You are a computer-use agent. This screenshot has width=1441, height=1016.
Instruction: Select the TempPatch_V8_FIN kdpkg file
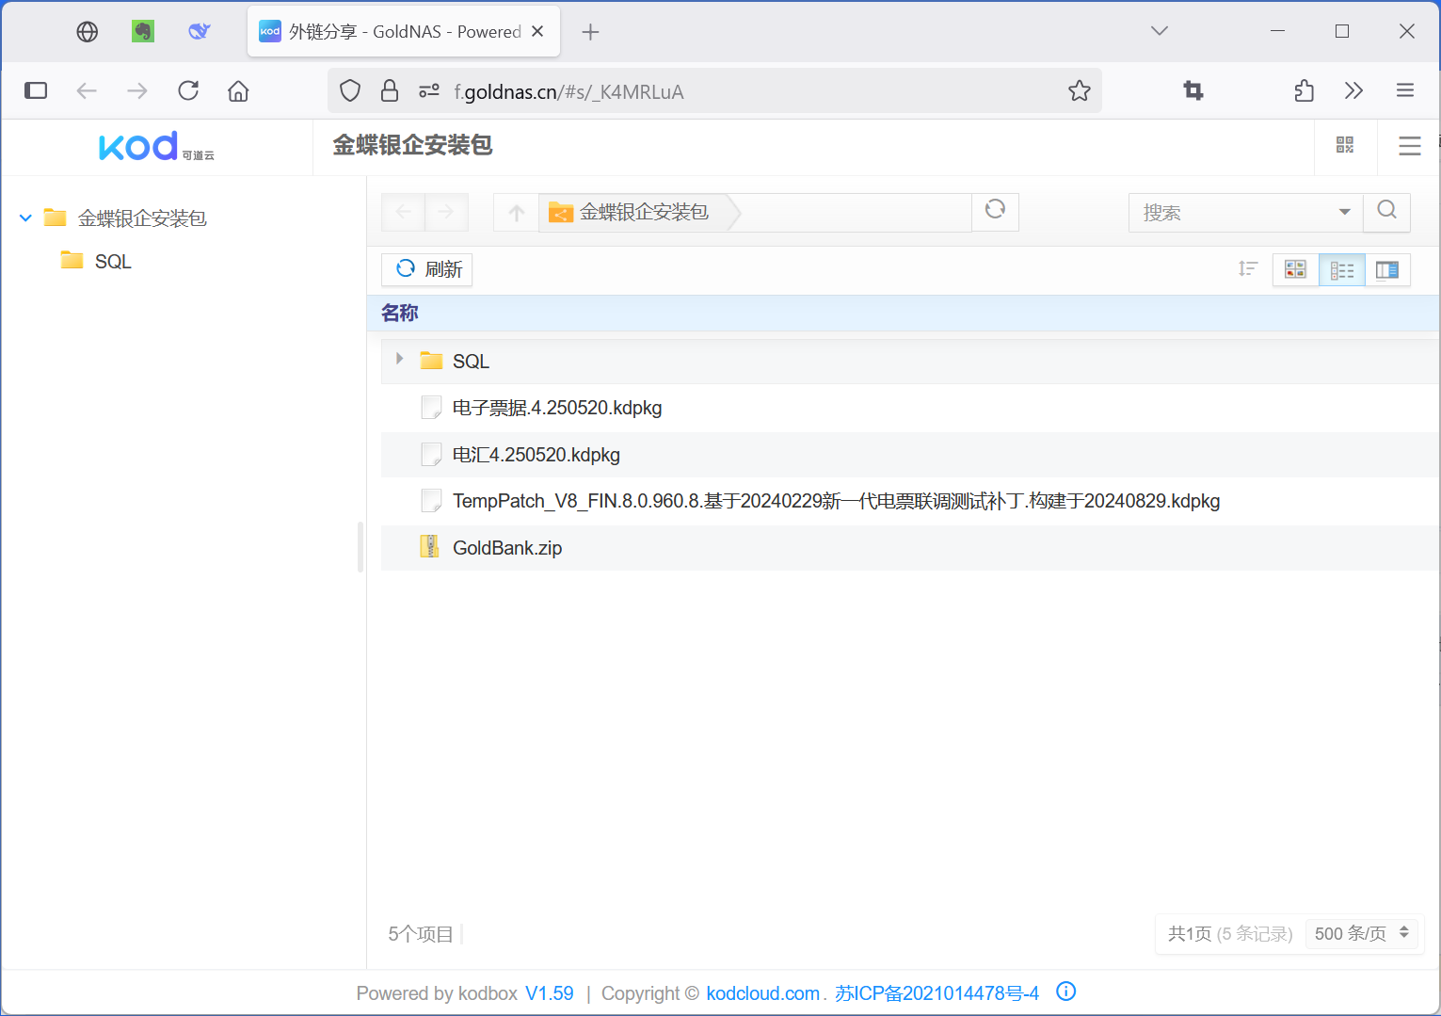pyautogui.click(x=910, y=501)
